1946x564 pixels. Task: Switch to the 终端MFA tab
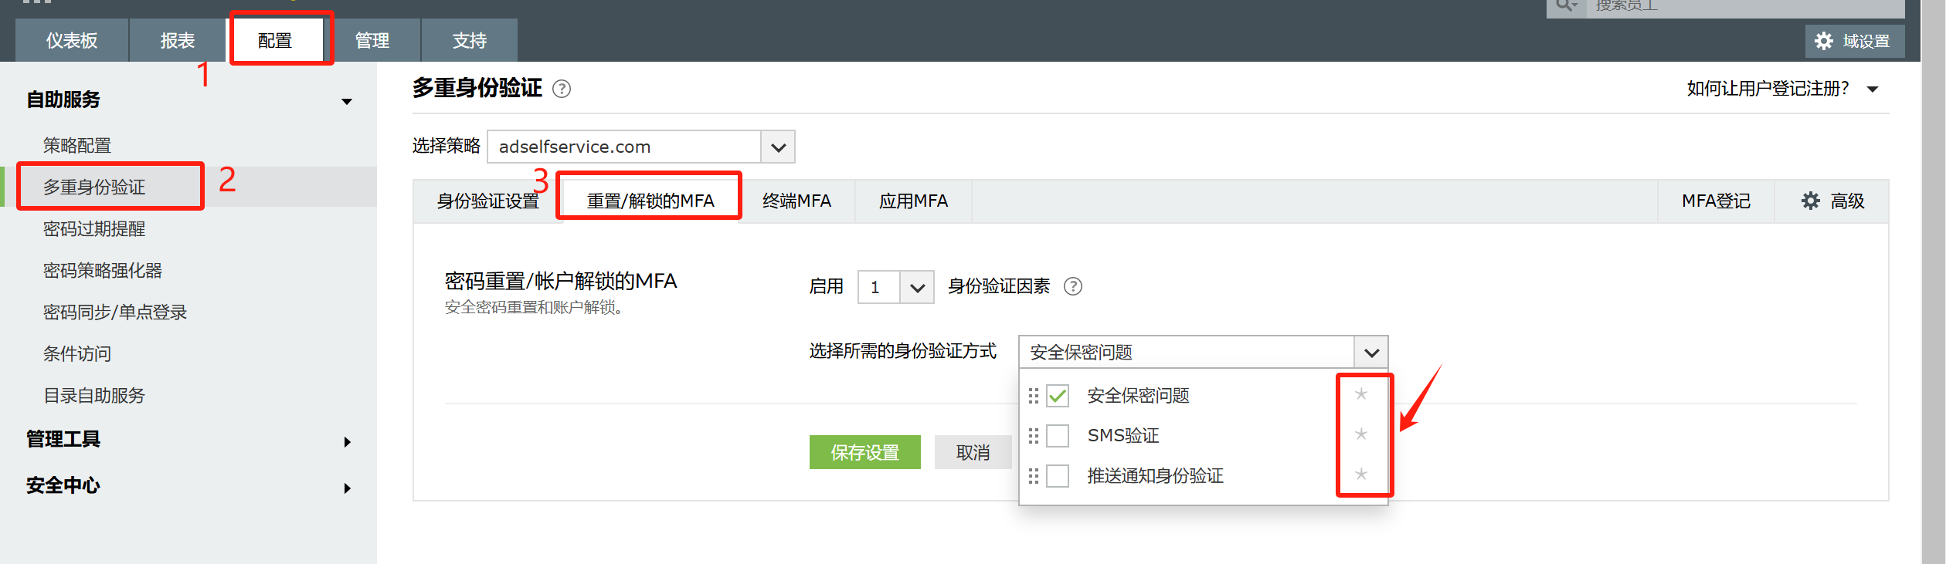tap(796, 201)
